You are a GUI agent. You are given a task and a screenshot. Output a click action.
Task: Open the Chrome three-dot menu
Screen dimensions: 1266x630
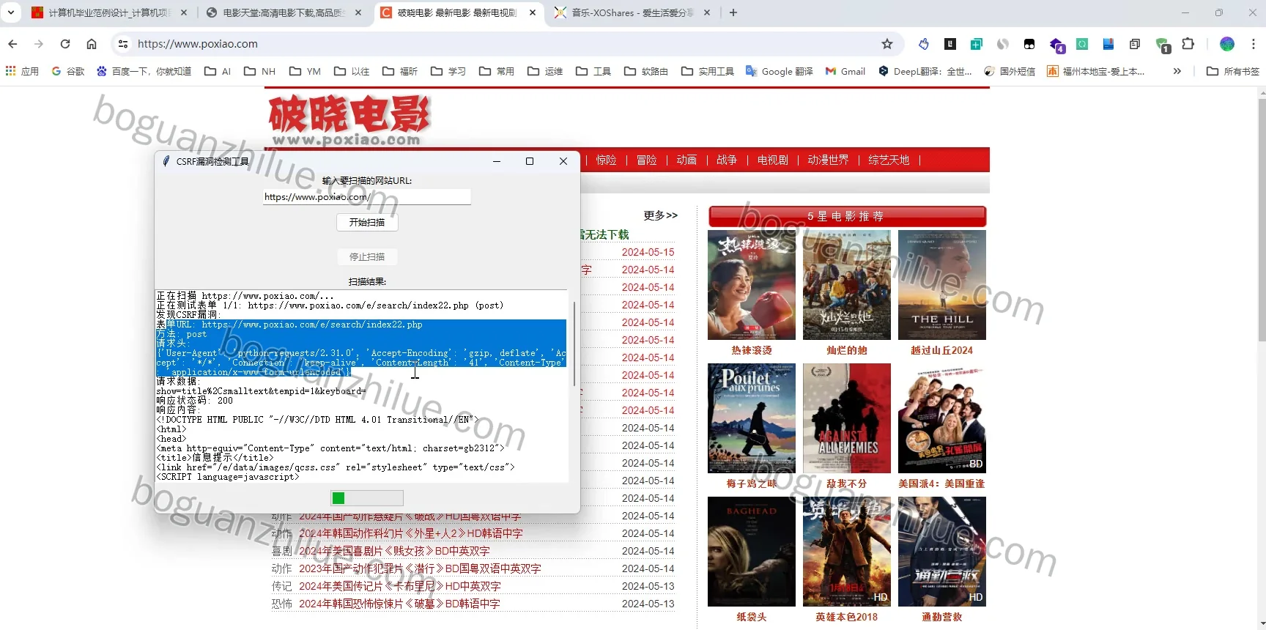(1254, 44)
